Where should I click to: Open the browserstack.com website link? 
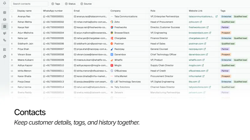point(198,33)
